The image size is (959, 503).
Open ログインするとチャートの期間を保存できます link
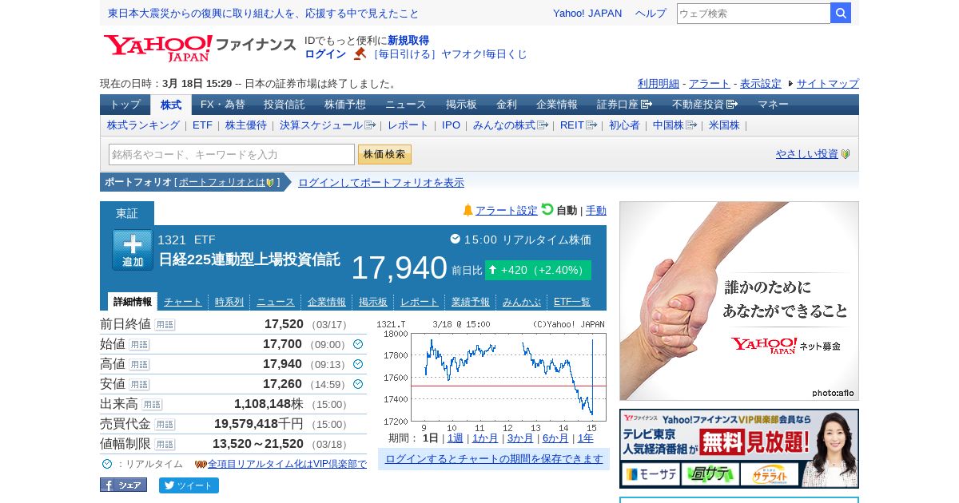tap(494, 459)
